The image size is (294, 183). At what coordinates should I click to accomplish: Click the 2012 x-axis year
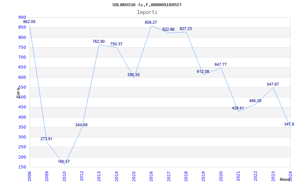pyautogui.click(x=82, y=176)
